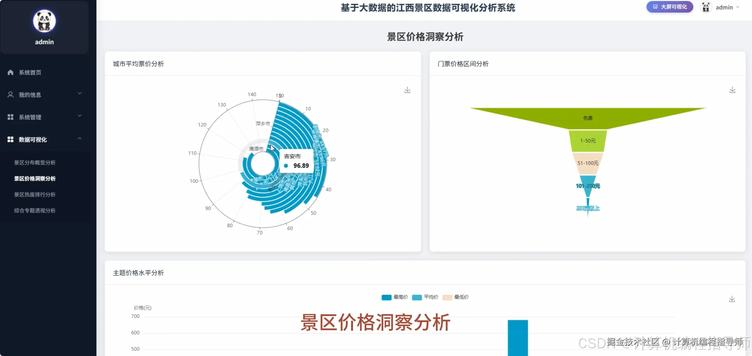
Task: Download the 门票价格区间分析 funnel chart
Action: [732, 90]
